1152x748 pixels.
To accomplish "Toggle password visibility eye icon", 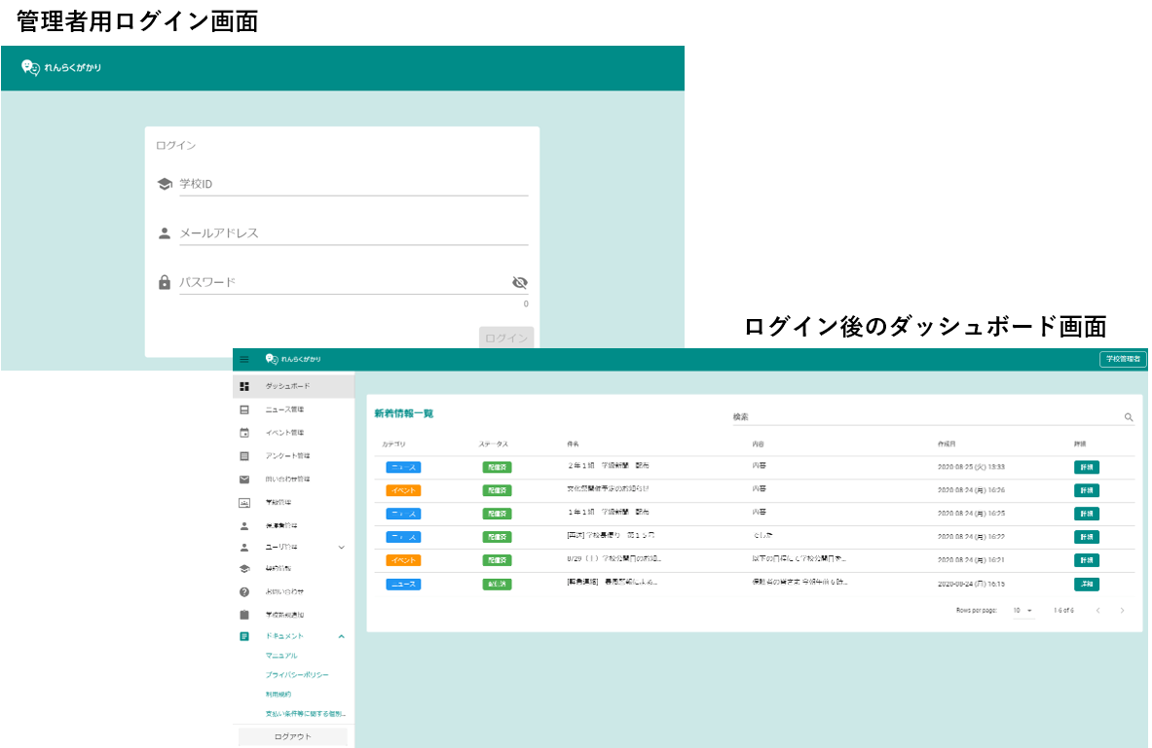I will [x=519, y=283].
